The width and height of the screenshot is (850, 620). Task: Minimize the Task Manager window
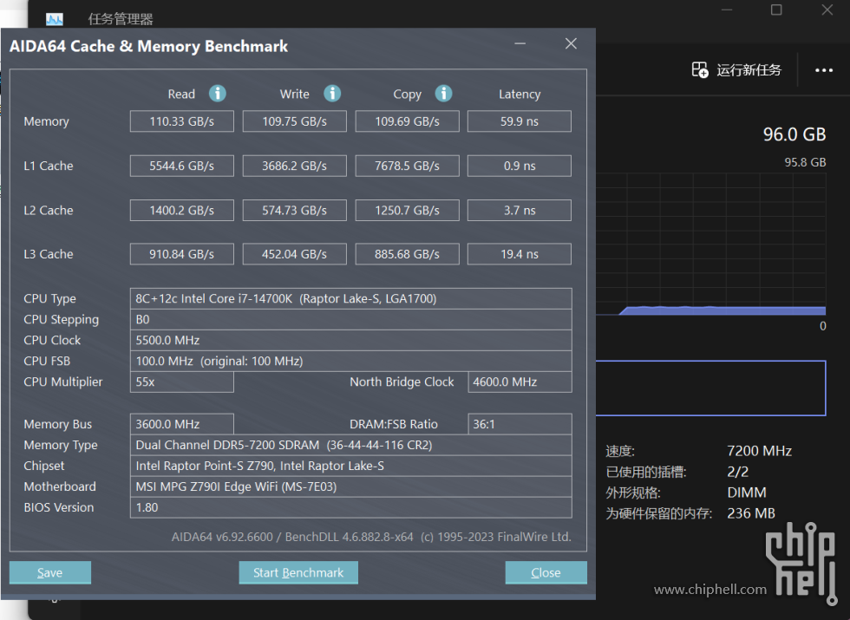(x=727, y=10)
